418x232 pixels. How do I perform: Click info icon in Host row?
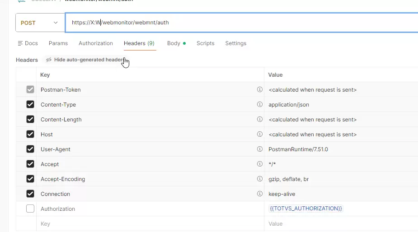[x=259, y=134]
